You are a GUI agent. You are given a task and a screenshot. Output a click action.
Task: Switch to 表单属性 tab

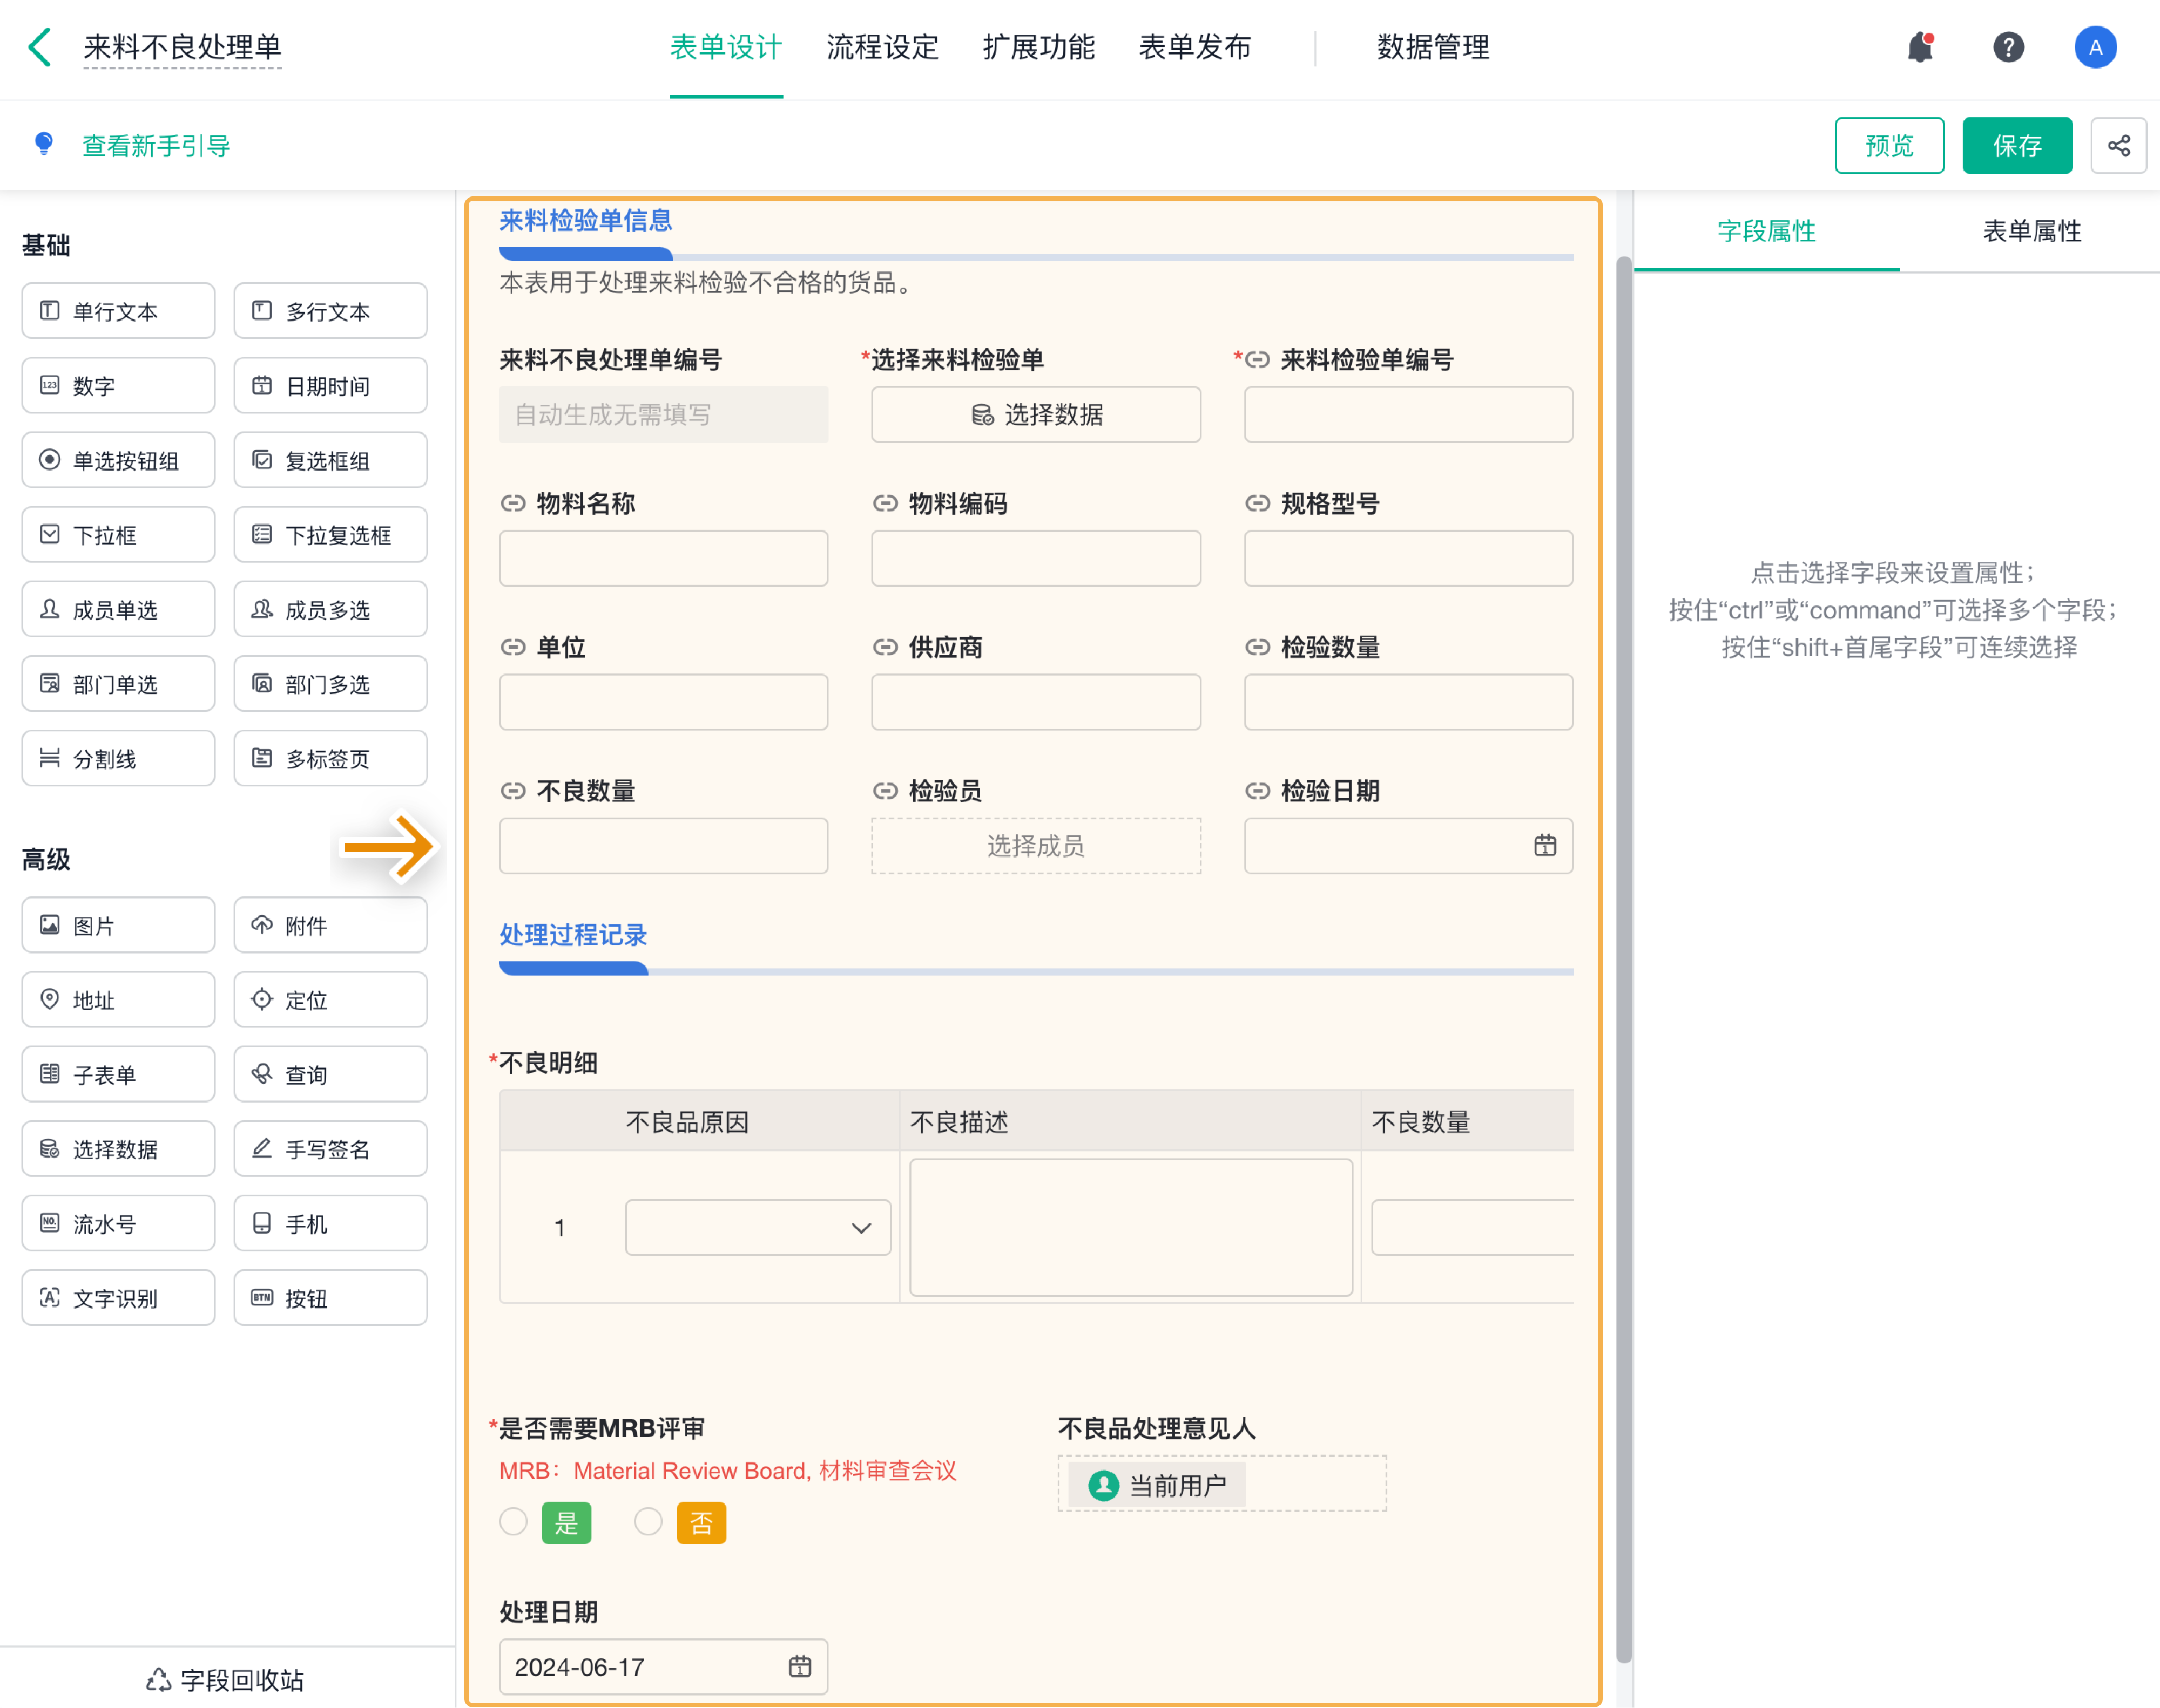click(x=2031, y=231)
